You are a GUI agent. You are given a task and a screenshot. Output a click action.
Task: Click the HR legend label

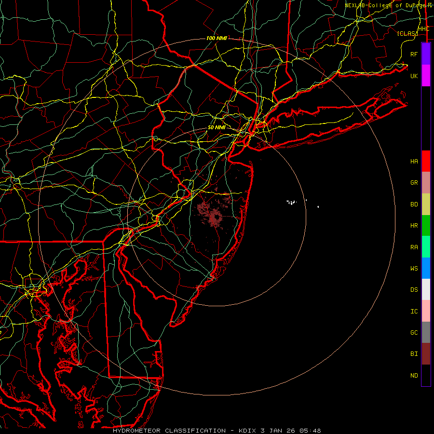coord(414,226)
